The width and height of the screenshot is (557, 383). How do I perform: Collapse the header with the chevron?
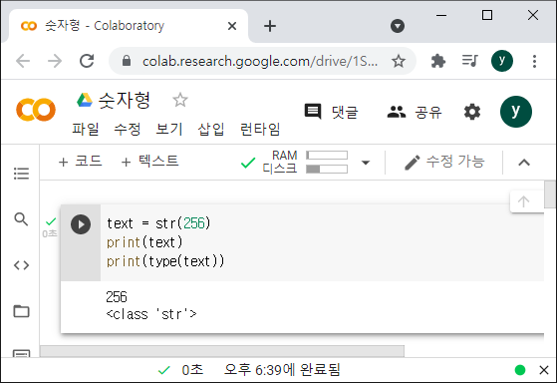(x=524, y=163)
